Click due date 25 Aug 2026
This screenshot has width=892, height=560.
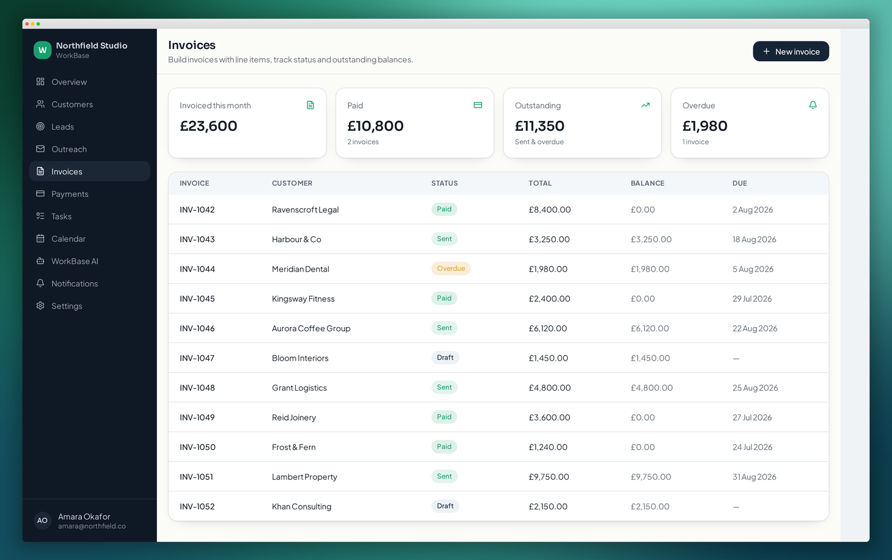(x=755, y=388)
